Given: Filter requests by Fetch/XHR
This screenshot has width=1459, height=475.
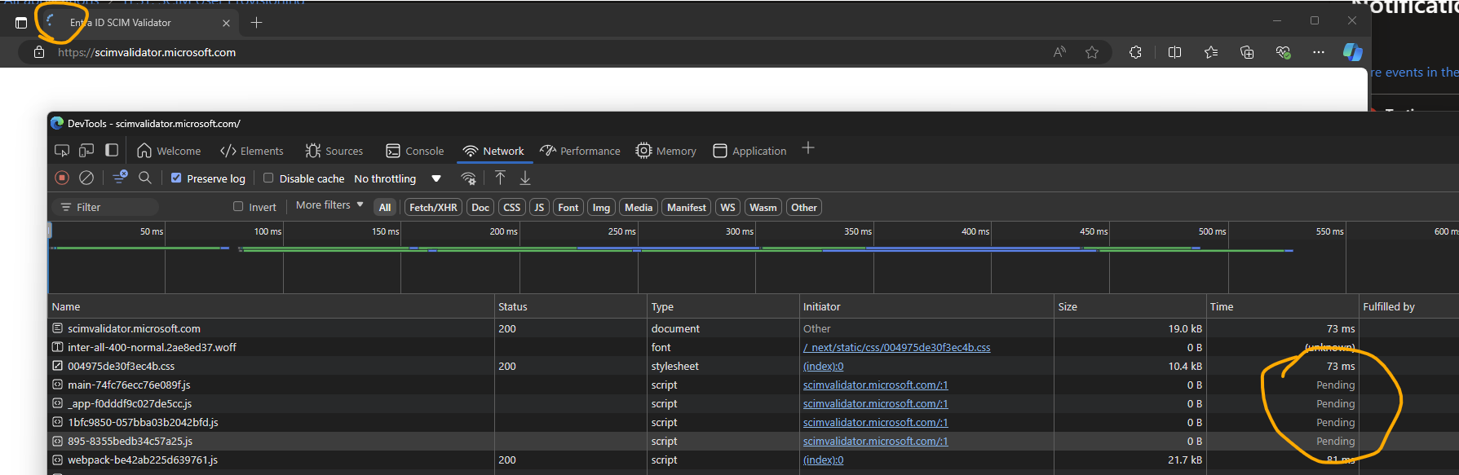Looking at the screenshot, I should click(433, 208).
